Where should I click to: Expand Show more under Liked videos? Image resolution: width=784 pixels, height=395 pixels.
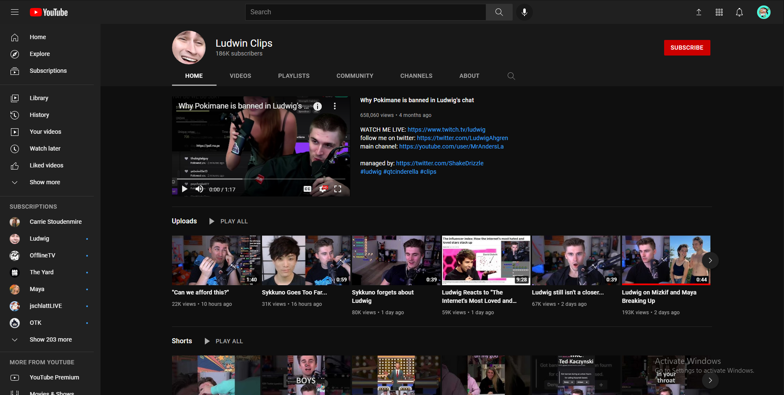click(45, 182)
